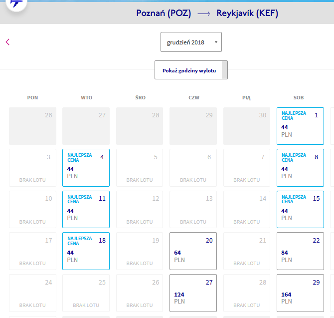Pick December 18 flight at 44 PLN
This screenshot has width=334, height=318.
point(86,251)
